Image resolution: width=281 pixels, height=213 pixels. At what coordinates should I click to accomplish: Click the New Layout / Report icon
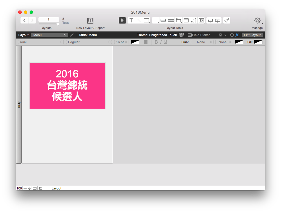pyautogui.click(x=90, y=20)
